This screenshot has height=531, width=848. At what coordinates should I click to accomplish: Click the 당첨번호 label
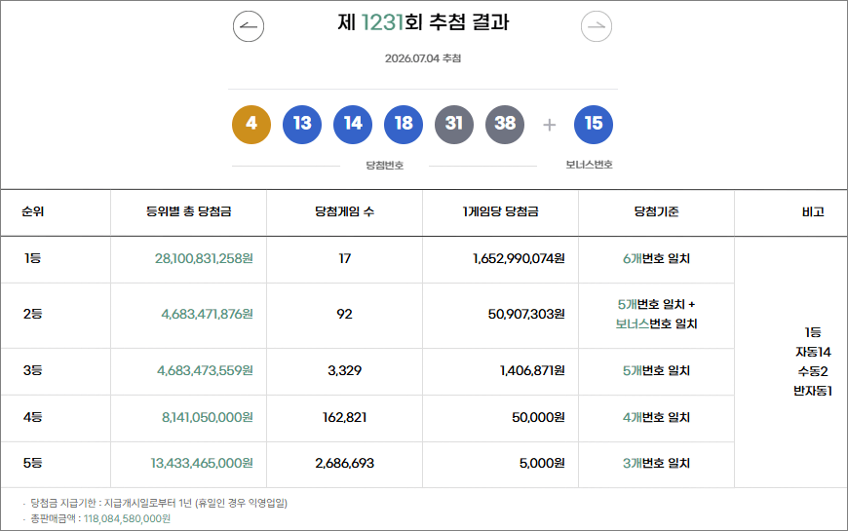pos(384,166)
